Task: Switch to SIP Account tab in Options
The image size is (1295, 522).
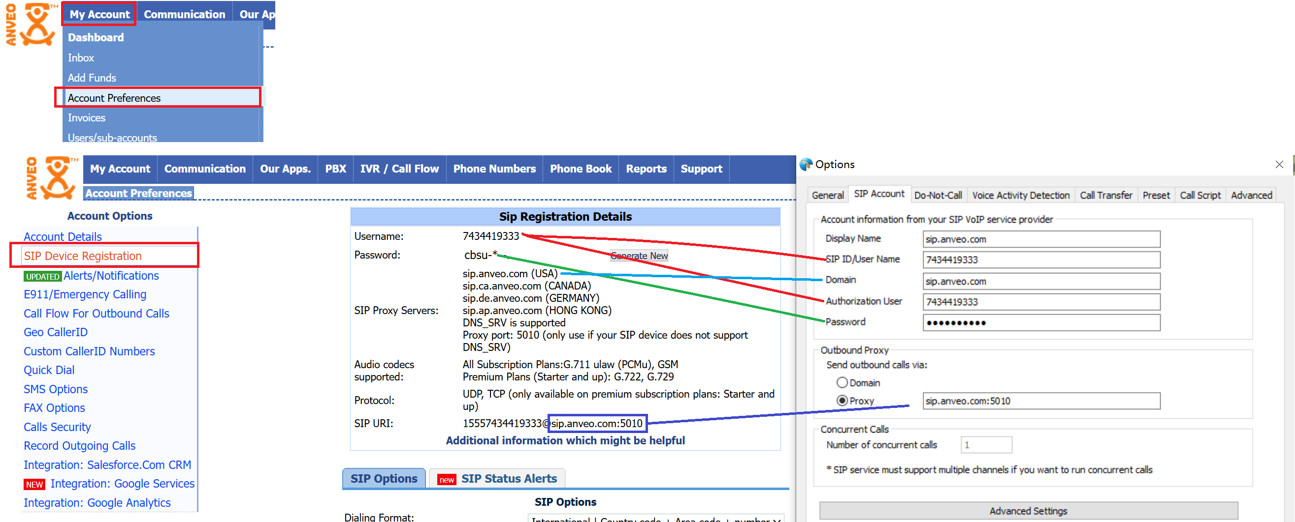Action: (x=879, y=194)
